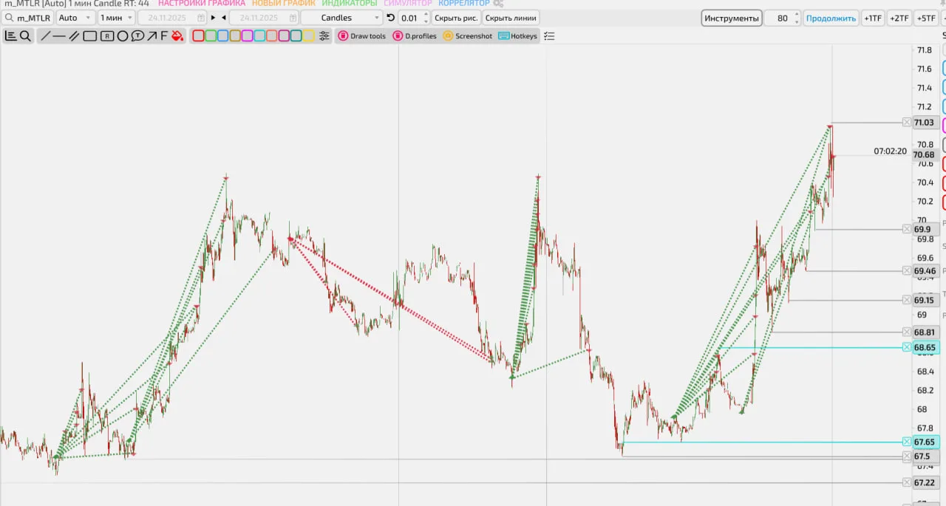Open calendar for the second date field
946x506 pixels.
click(x=293, y=18)
